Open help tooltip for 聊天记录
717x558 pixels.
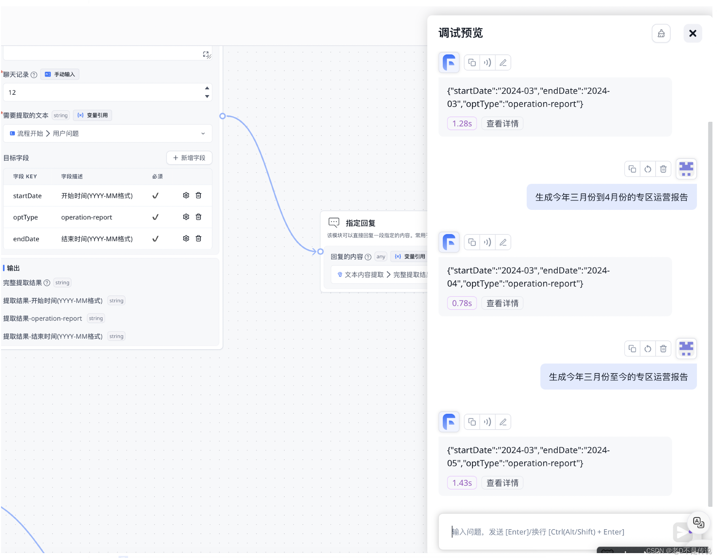[x=34, y=75]
